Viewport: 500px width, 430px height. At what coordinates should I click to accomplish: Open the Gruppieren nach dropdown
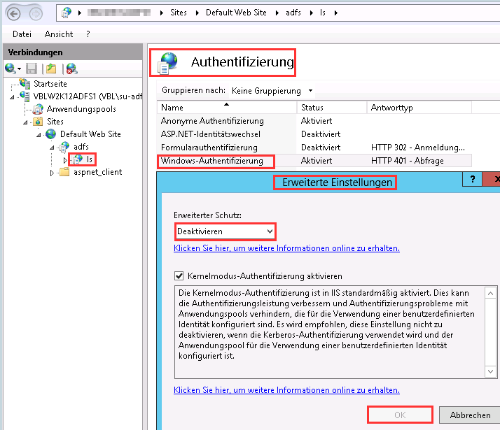pos(272,91)
